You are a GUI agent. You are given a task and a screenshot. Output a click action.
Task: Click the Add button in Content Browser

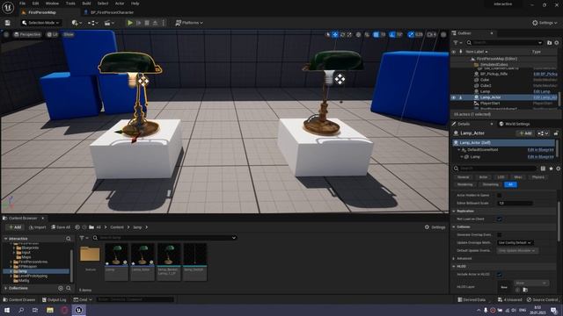[14, 227]
